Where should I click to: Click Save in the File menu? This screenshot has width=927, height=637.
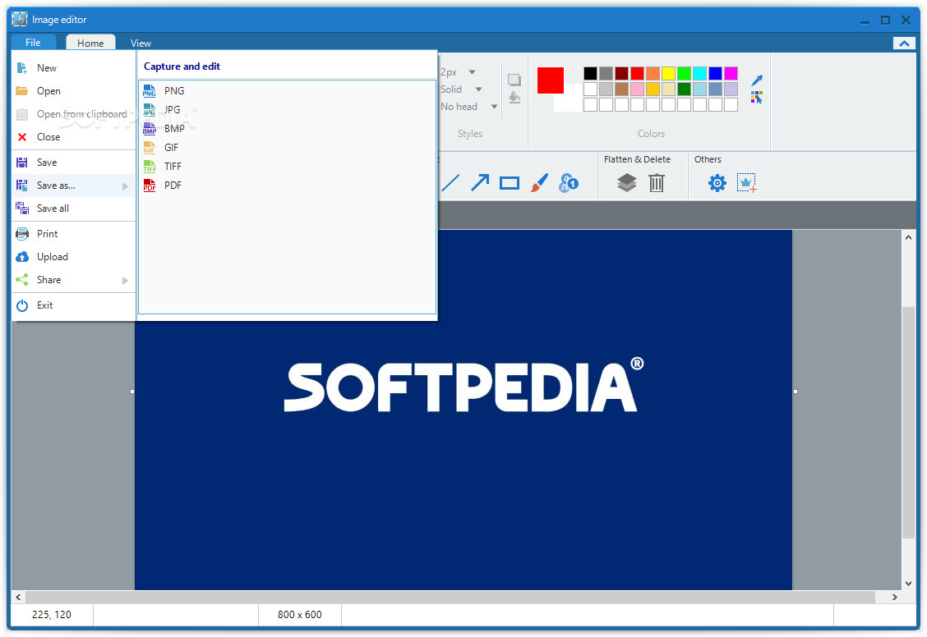coord(73,163)
